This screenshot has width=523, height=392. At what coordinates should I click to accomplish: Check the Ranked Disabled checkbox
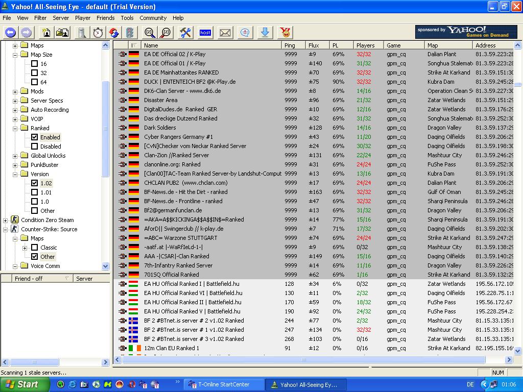pos(34,146)
